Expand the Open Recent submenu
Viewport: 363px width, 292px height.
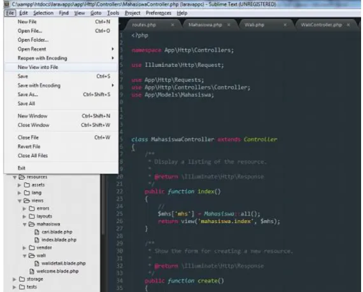(61, 49)
